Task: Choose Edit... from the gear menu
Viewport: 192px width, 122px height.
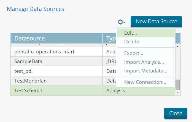Action: coord(146,33)
